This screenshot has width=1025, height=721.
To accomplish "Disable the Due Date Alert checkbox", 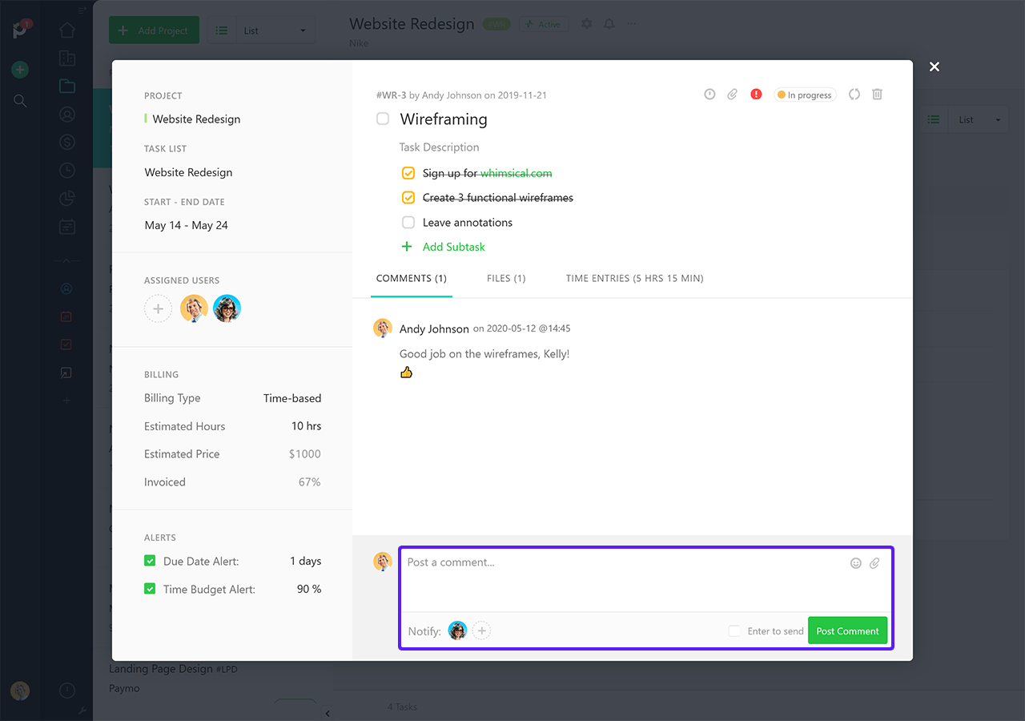I will tap(150, 561).
